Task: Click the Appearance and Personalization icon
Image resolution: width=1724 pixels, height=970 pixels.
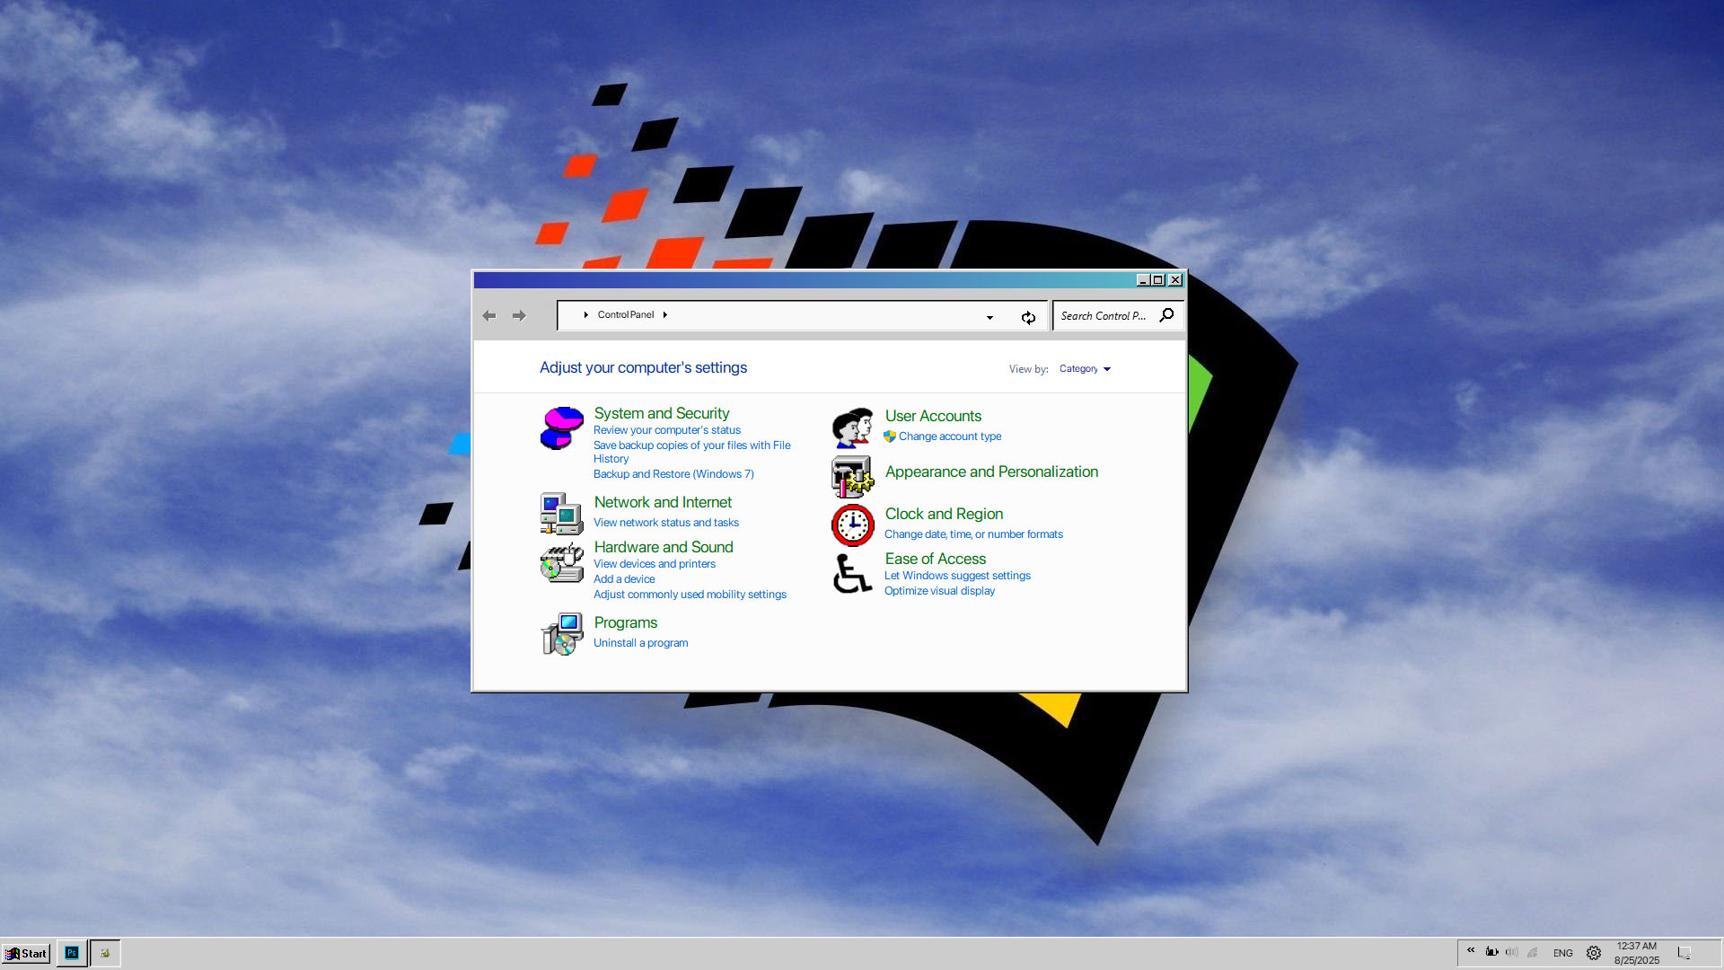Action: point(852,477)
